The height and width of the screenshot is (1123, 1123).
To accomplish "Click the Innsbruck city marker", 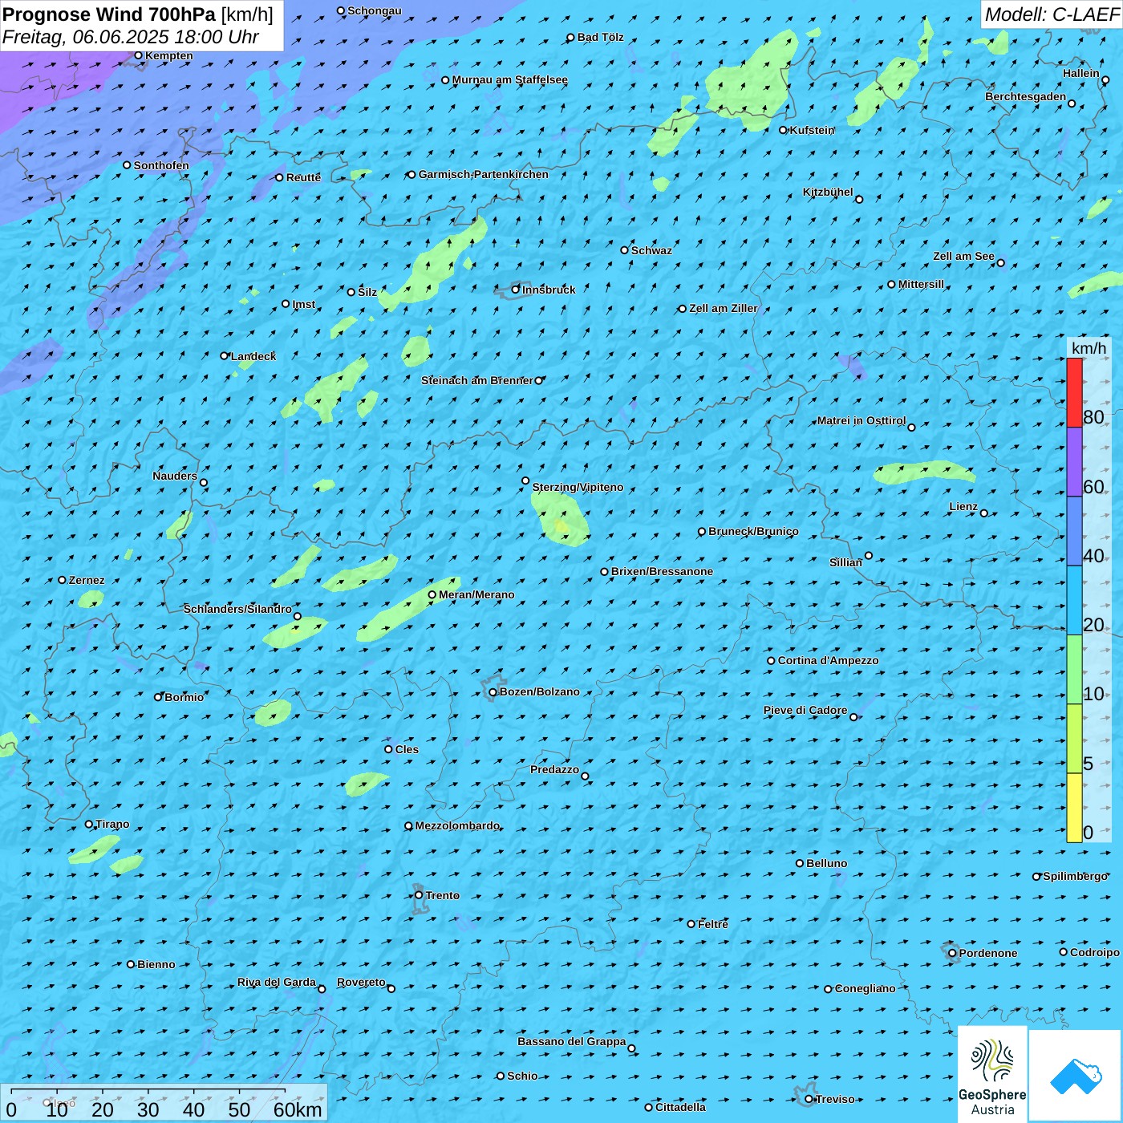I will pyautogui.click(x=516, y=290).
